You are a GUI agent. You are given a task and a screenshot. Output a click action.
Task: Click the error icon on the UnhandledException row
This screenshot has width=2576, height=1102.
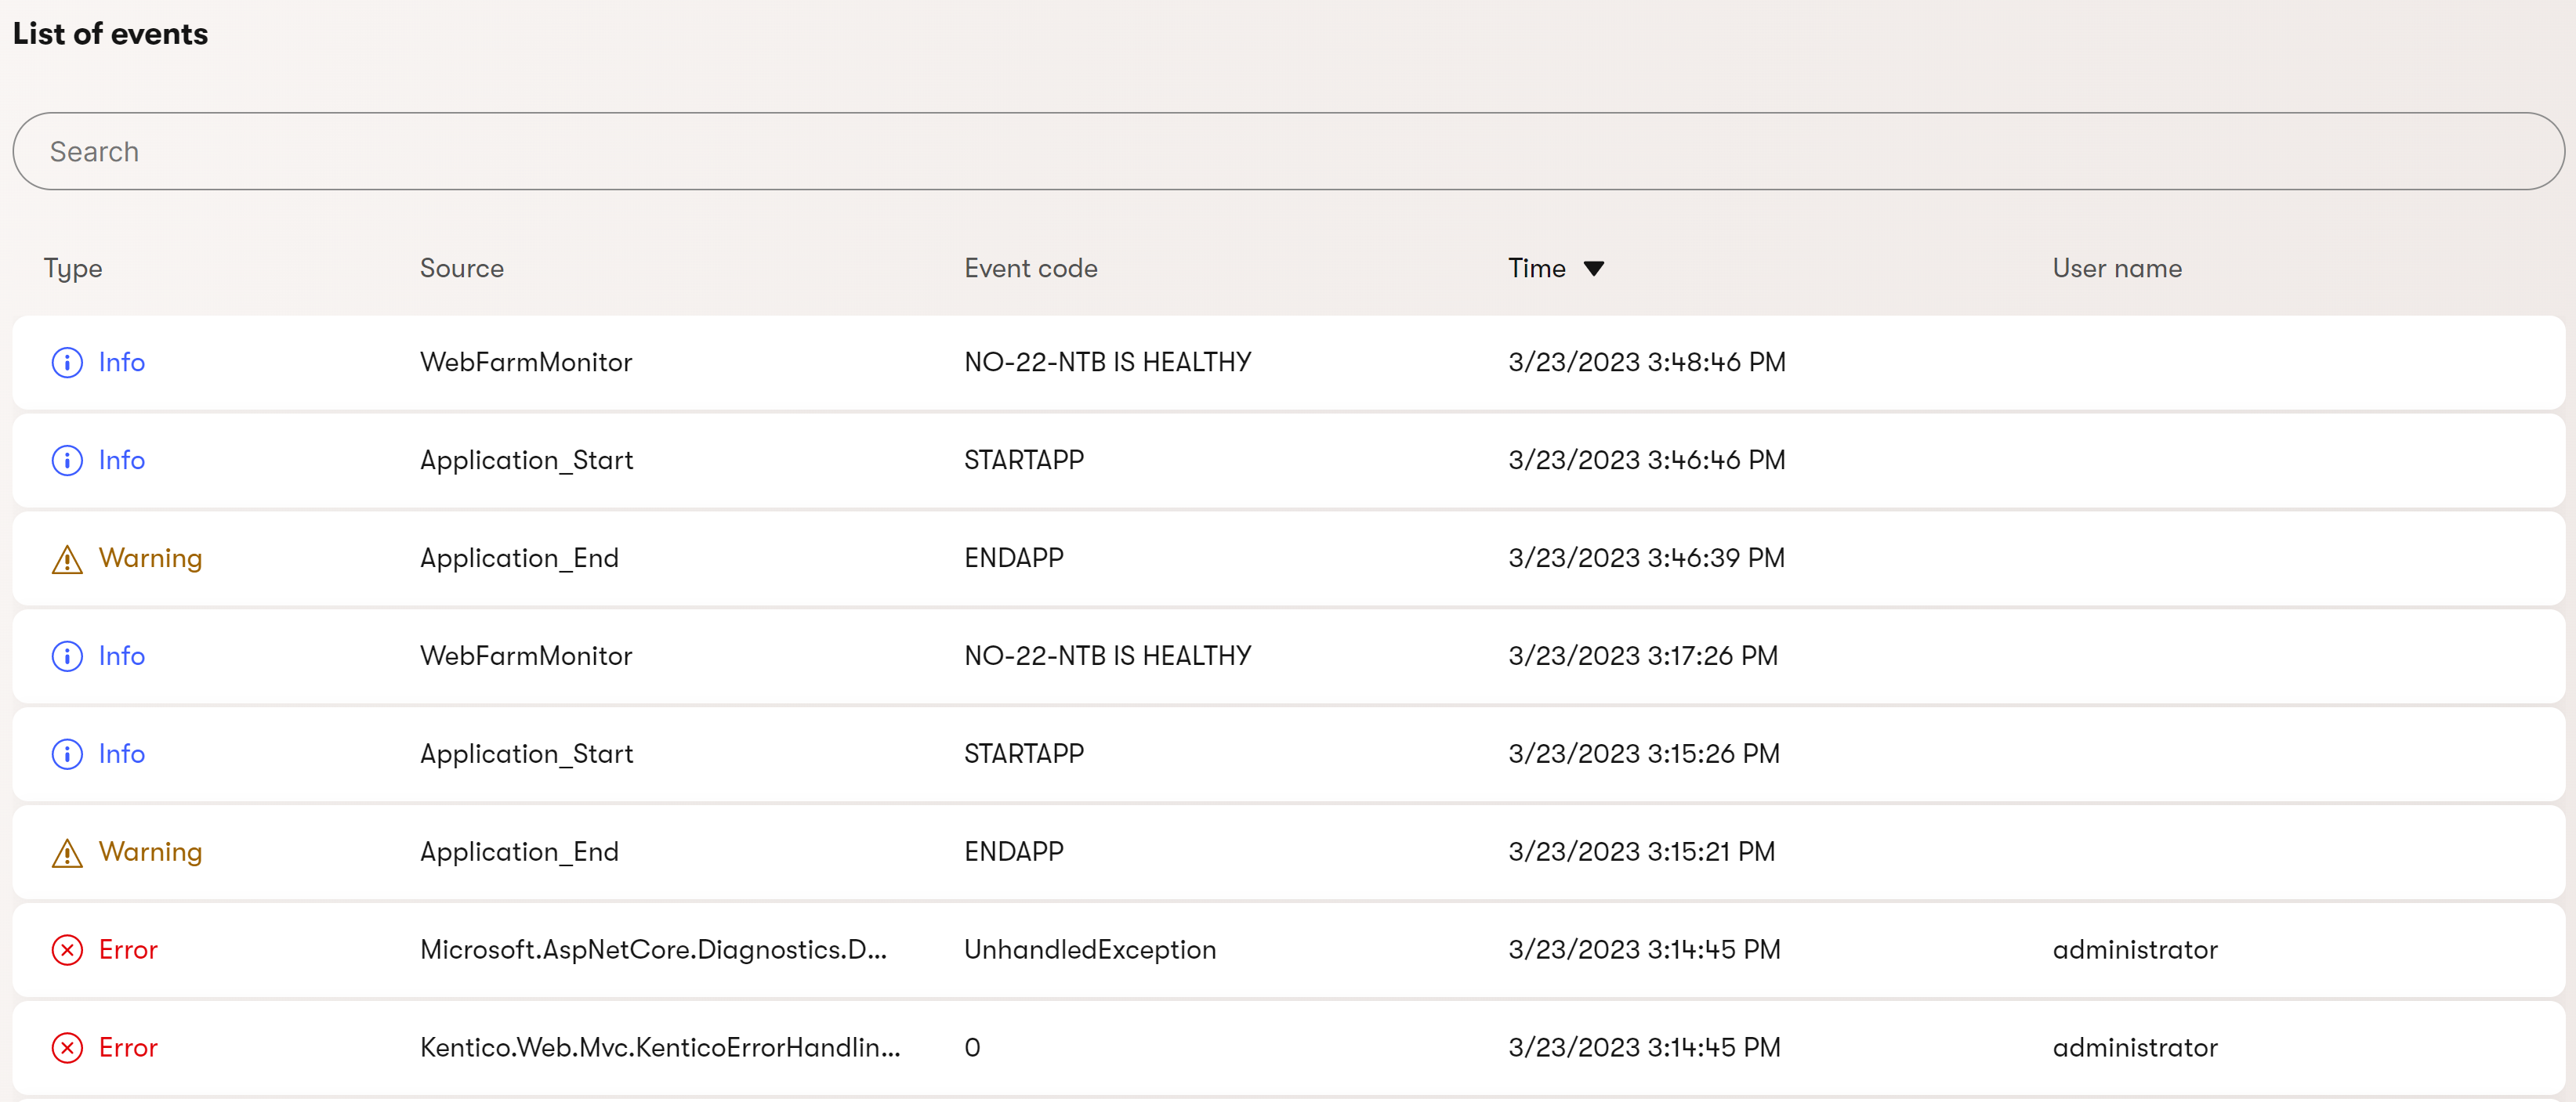point(67,949)
